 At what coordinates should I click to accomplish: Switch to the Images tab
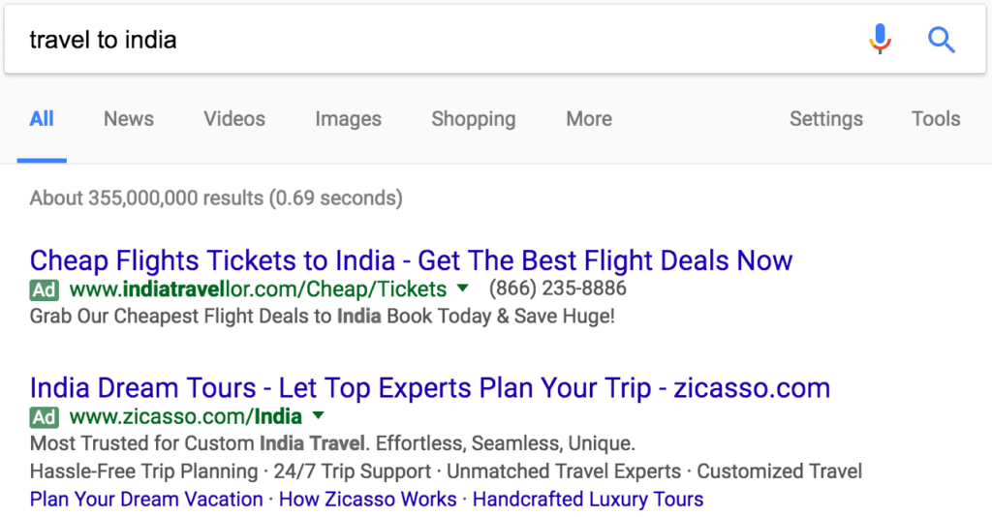point(348,119)
